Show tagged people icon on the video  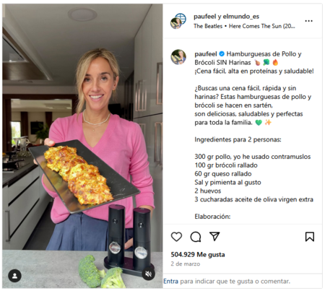[14, 276]
